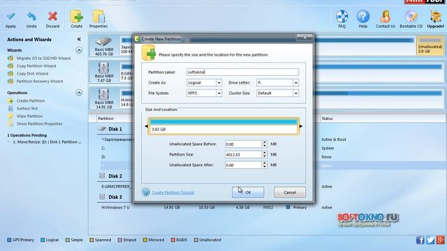Select the Disk 1 row header

point(115,129)
